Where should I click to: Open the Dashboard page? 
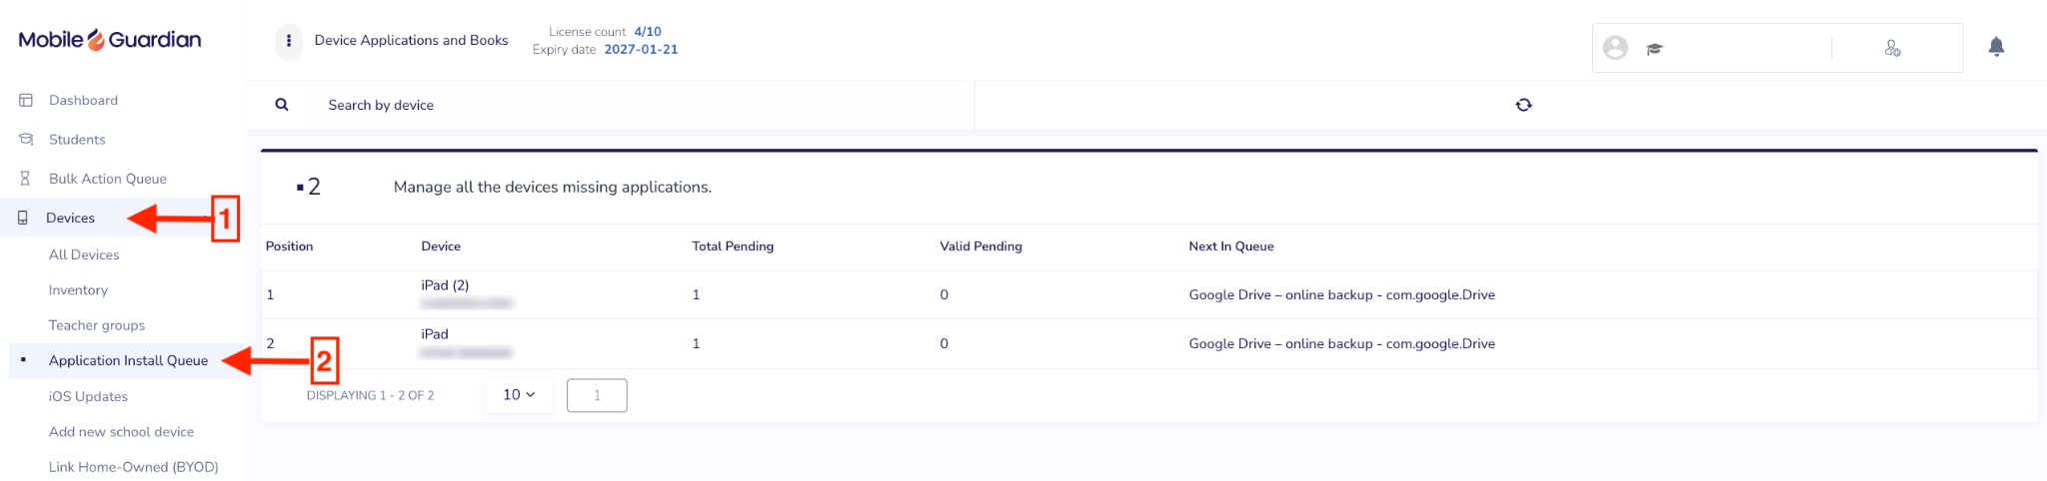pyautogui.click(x=83, y=100)
